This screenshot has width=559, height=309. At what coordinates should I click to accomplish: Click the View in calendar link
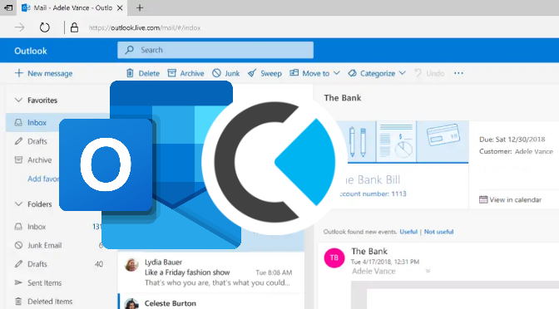tap(515, 199)
